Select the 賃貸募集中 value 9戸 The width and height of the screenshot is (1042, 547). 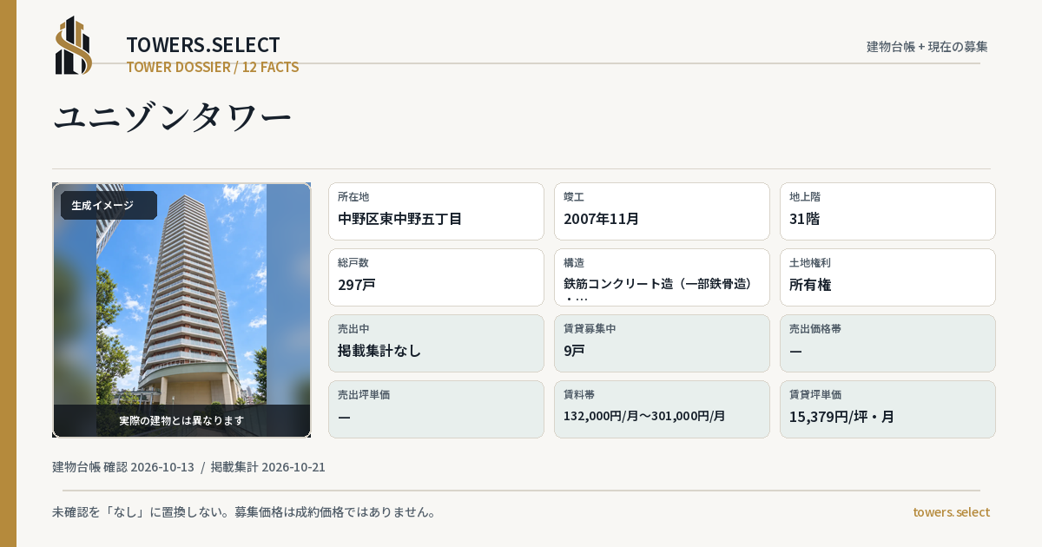point(574,351)
